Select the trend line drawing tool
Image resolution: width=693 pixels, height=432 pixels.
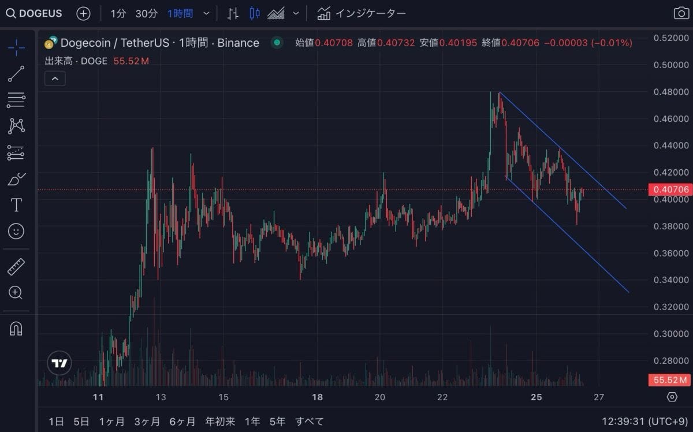[16, 74]
